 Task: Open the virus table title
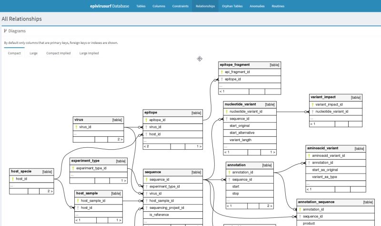79,120
